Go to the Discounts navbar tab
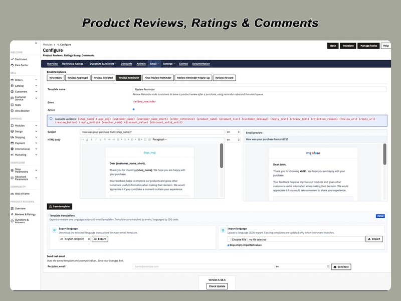401x301 pixels. [126, 64]
